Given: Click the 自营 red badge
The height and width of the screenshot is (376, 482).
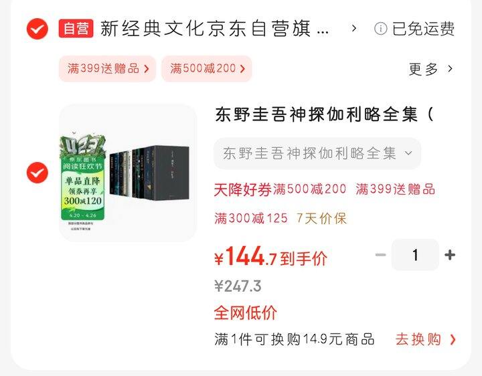Looking at the screenshot, I should click(76, 29).
